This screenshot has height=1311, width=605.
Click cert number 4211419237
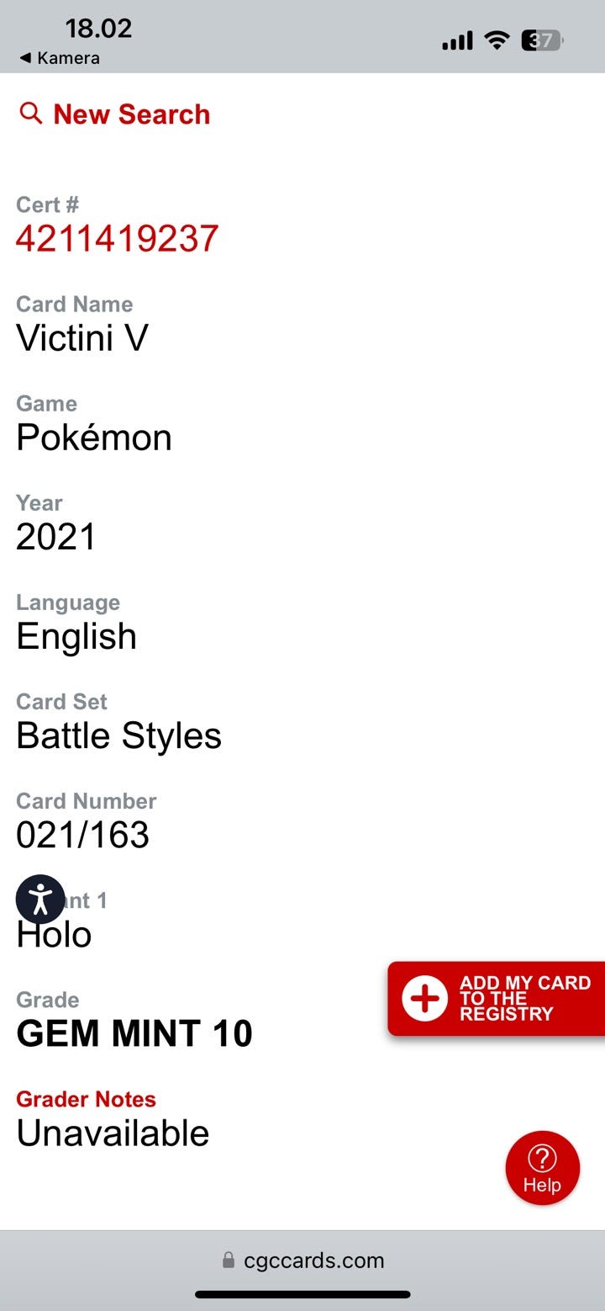click(x=117, y=239)
